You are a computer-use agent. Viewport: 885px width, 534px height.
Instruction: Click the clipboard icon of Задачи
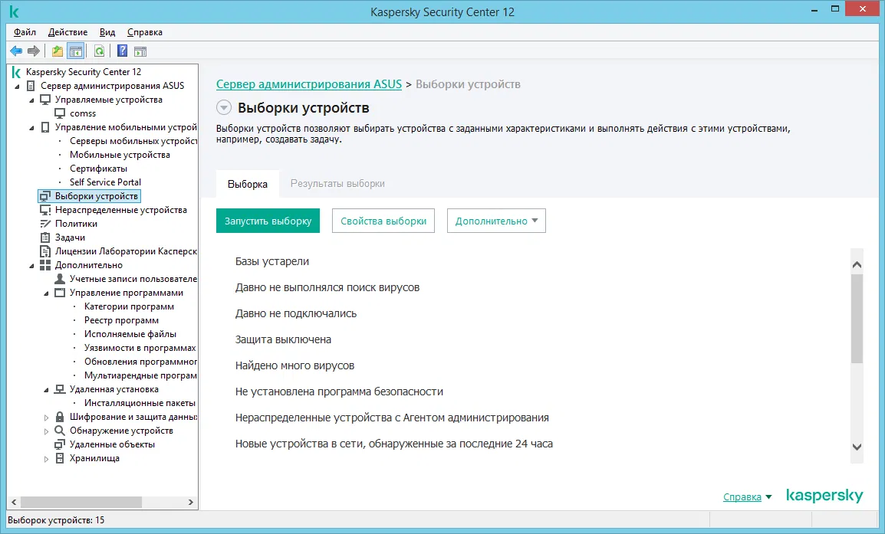(45, 238)
